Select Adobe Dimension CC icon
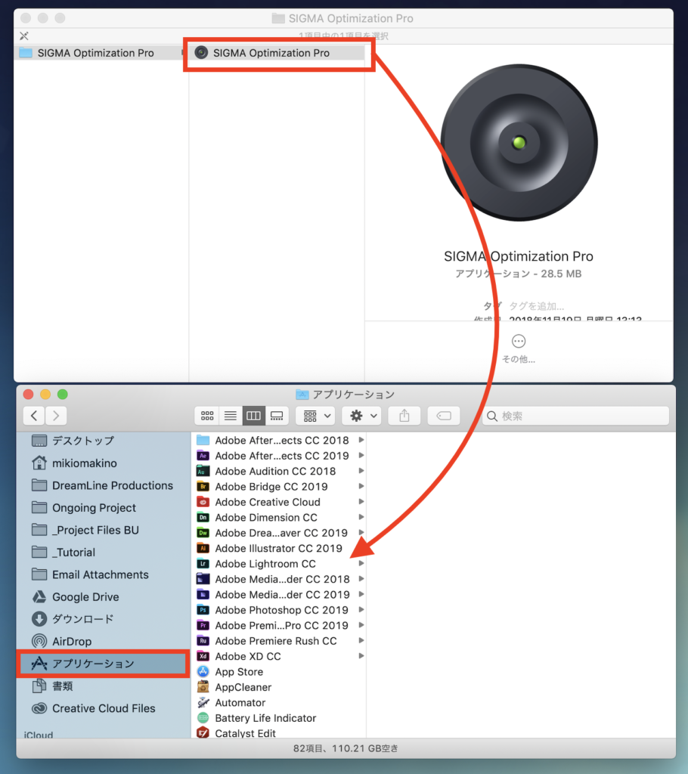Image resolution: width=688 pixels, height=774 pixels. (203, 517)
